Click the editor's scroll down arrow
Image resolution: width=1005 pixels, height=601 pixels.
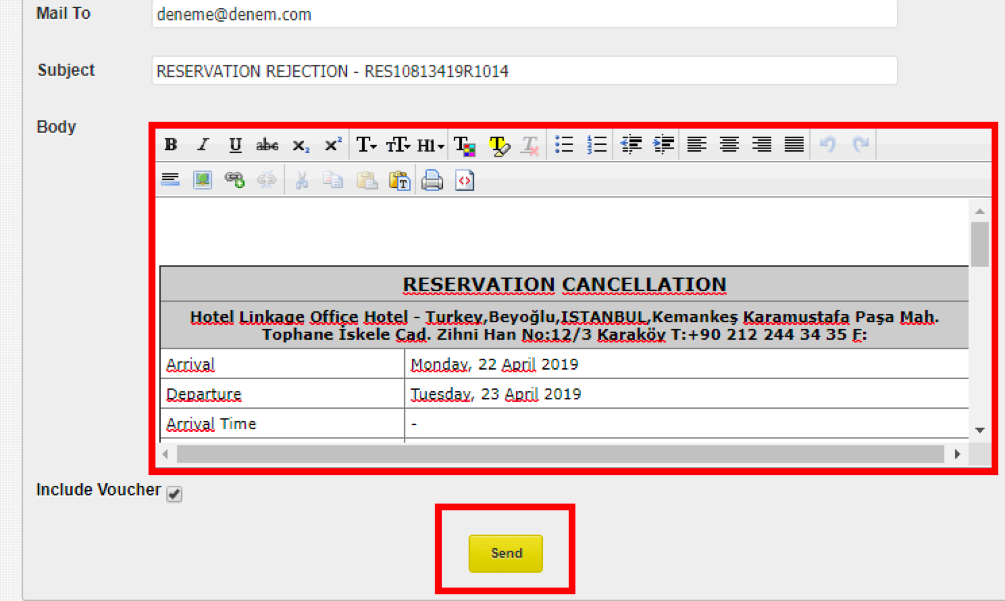[980, 430]
